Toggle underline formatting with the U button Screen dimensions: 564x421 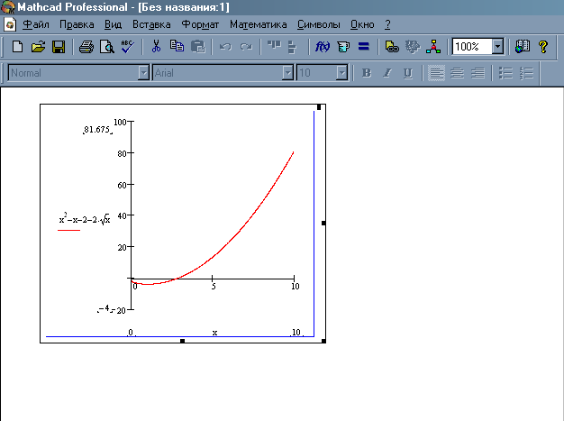408,73
